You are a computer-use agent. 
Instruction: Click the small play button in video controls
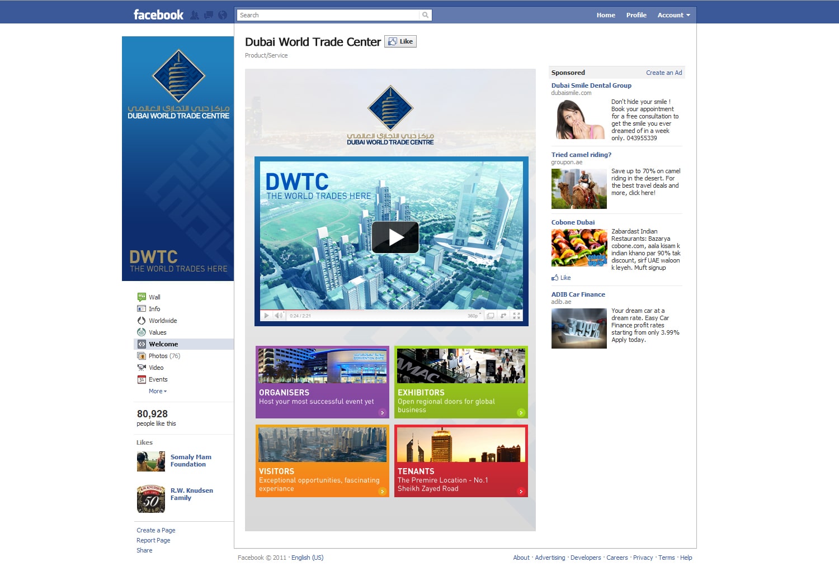pos(266,316)
